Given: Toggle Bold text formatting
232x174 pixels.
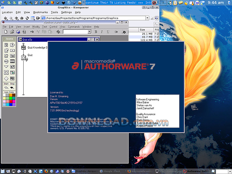Looking at the screenshot, I should point(96,32).
